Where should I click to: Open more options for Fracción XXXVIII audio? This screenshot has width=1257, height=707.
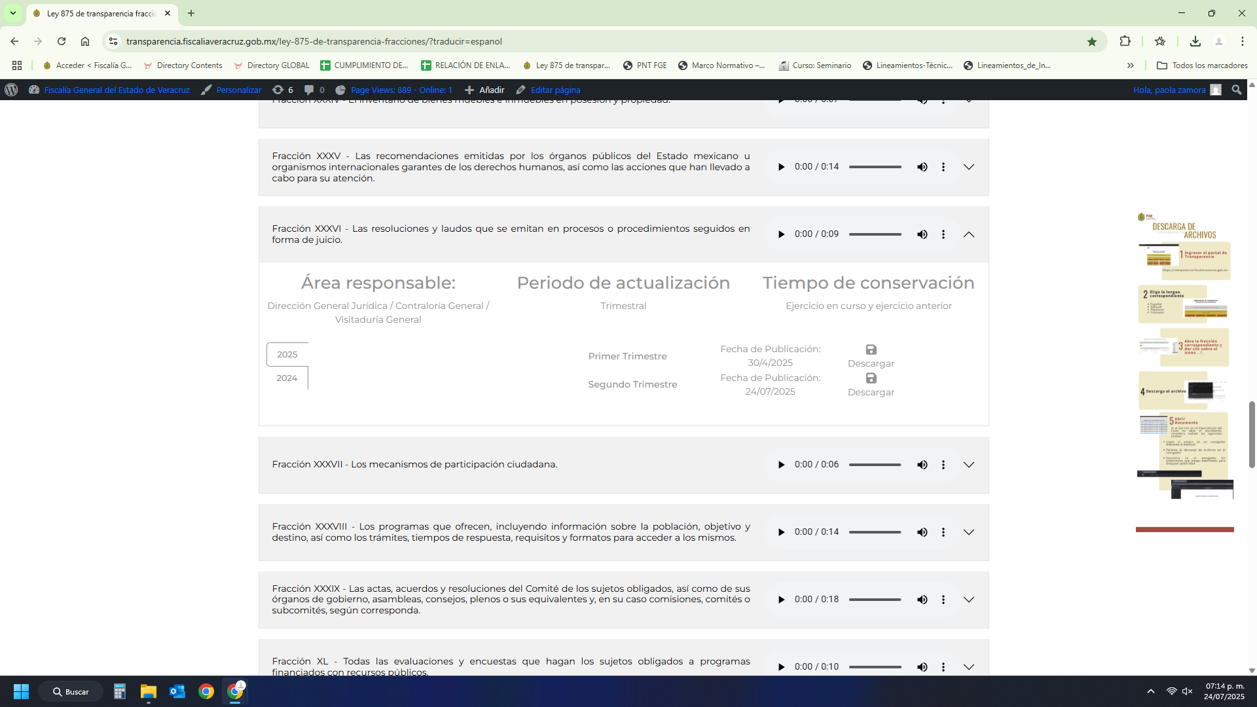tap(943, 532)
